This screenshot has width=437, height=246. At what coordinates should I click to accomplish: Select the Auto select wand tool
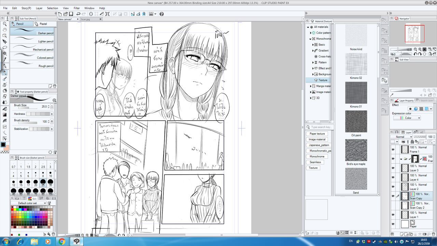click(5, 53)
